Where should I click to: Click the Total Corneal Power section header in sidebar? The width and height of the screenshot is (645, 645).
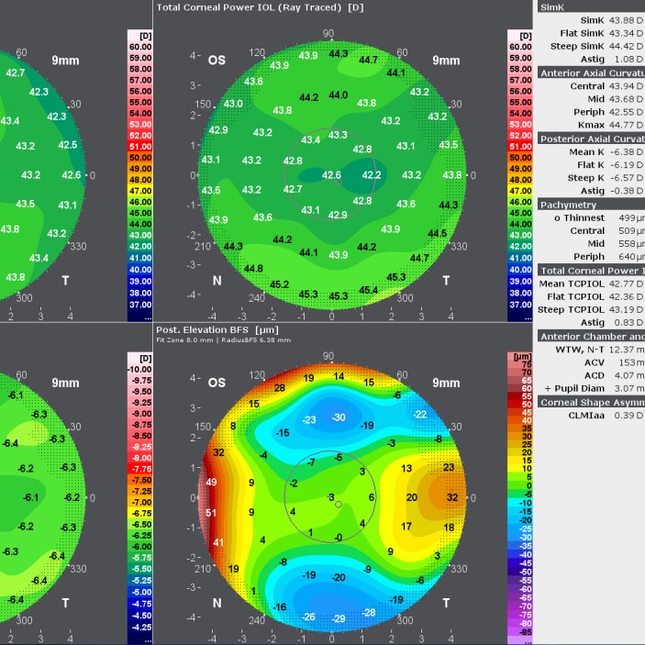click(591, 271)
